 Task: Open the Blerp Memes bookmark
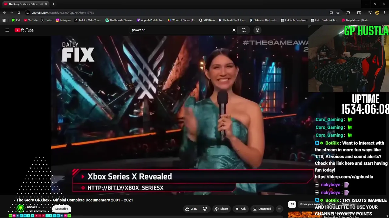(x=355, y=20)
